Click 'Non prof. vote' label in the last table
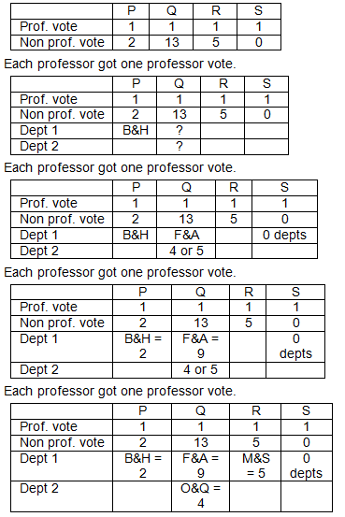The image size is (345, 517). [62, 443]
